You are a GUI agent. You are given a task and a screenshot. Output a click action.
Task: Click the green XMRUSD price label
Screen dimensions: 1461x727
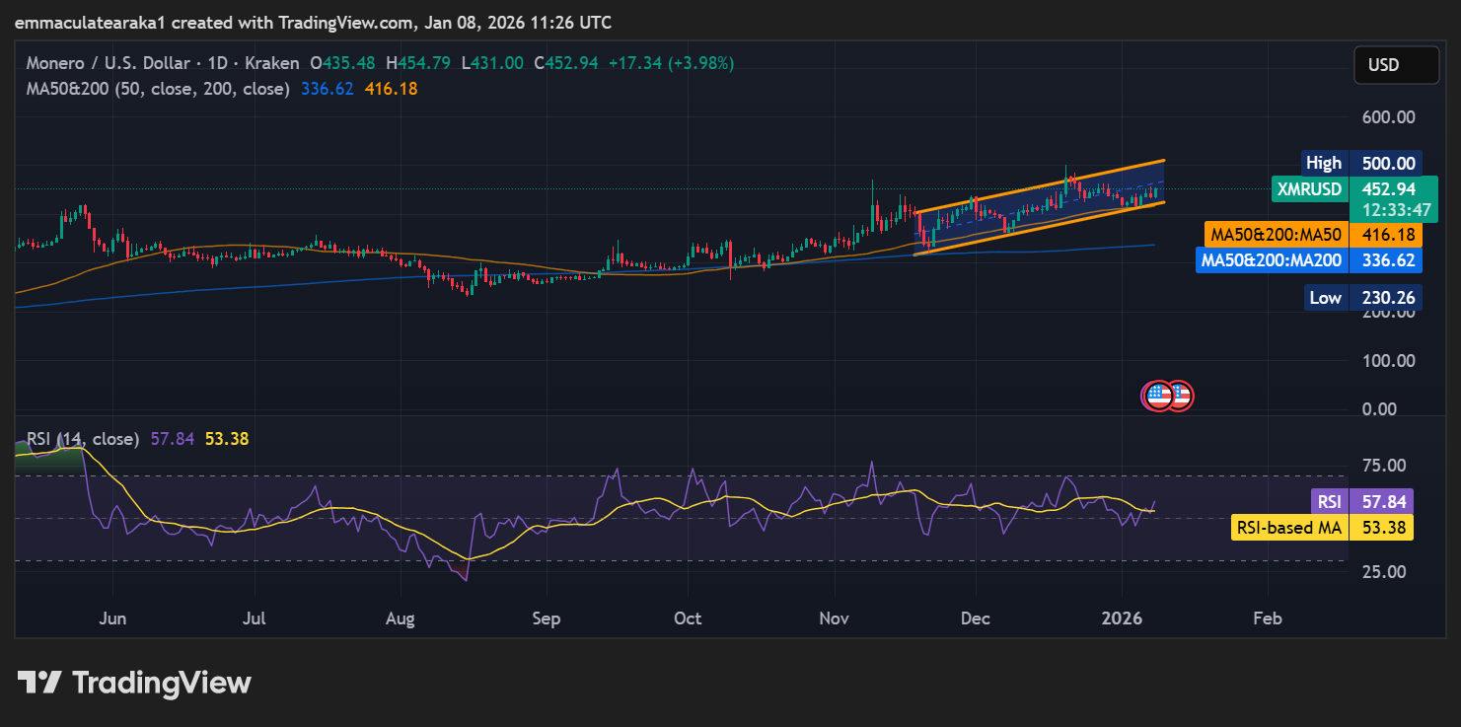click(x=1310, y=189)
